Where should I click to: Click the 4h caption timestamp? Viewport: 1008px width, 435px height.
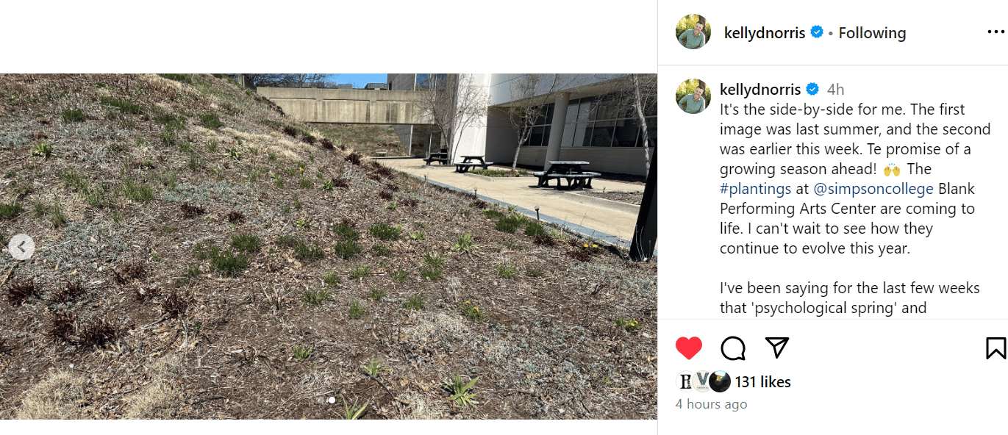835,90
